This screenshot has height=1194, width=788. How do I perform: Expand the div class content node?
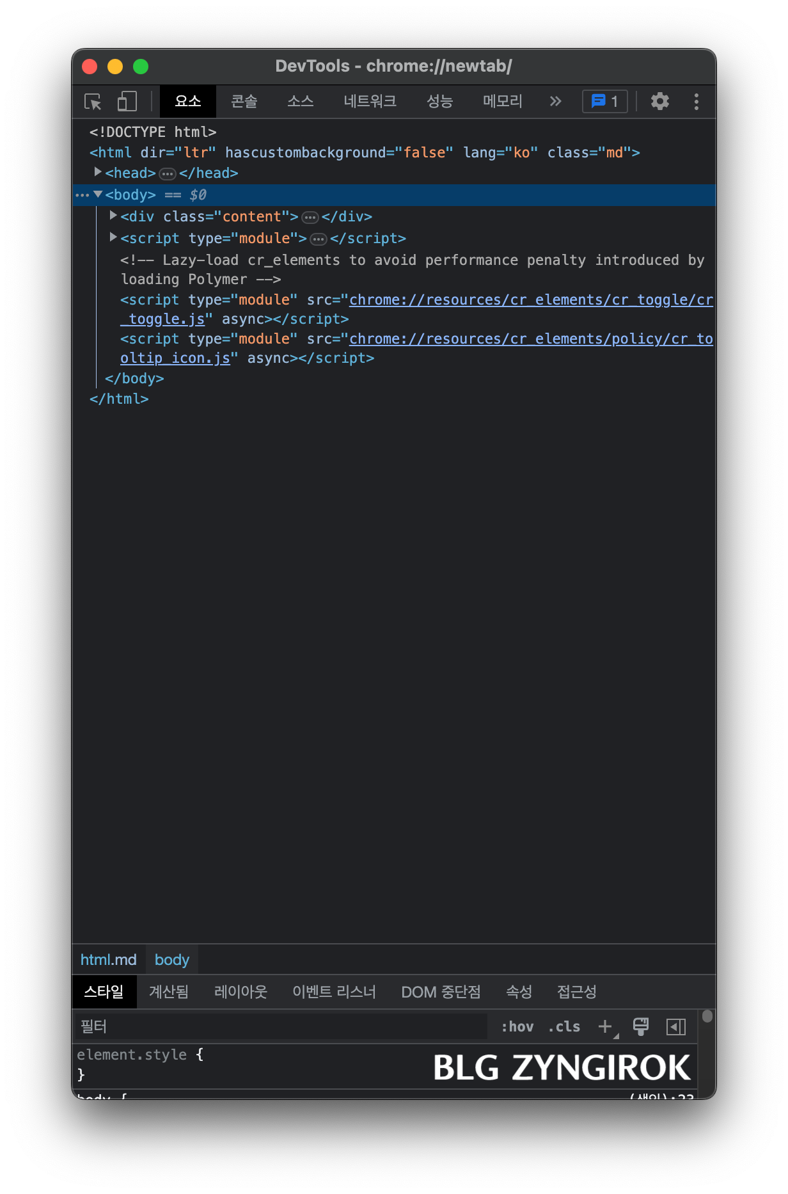tap(113, 216)
